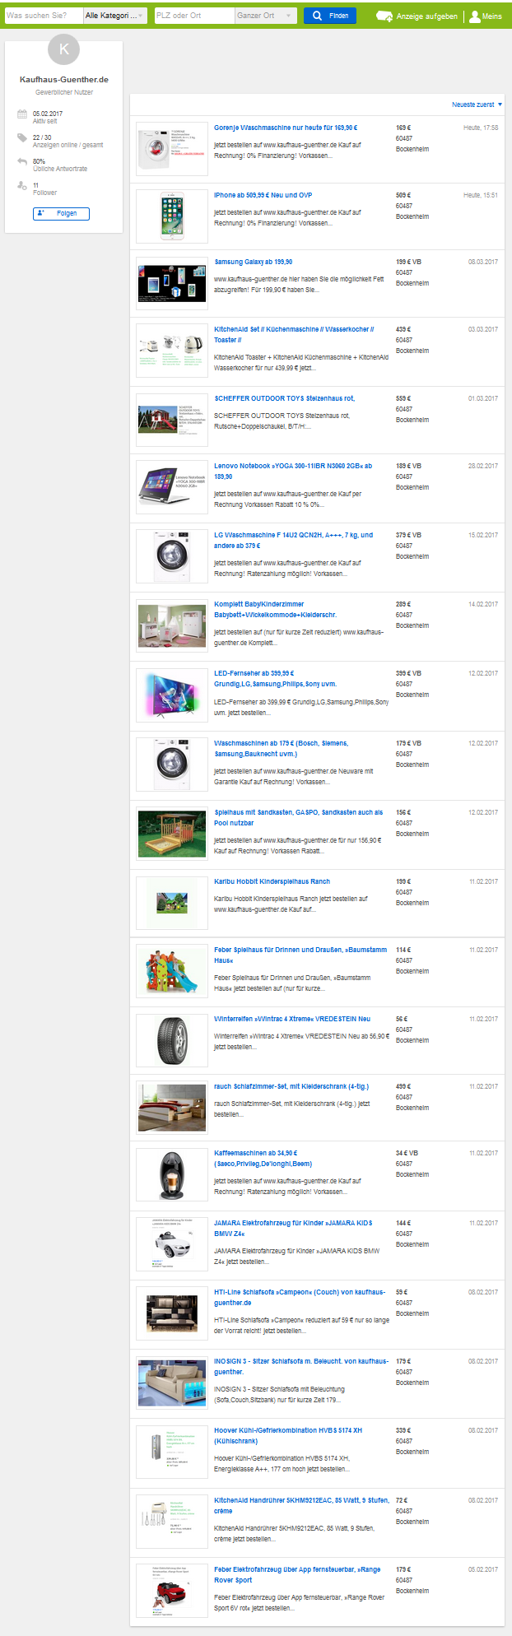Open the Meins account menu

pyautogui.click(x=486, y=16)
